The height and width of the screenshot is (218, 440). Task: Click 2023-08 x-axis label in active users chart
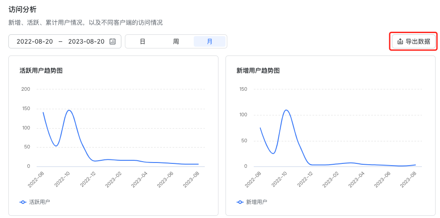click(190, 179)
